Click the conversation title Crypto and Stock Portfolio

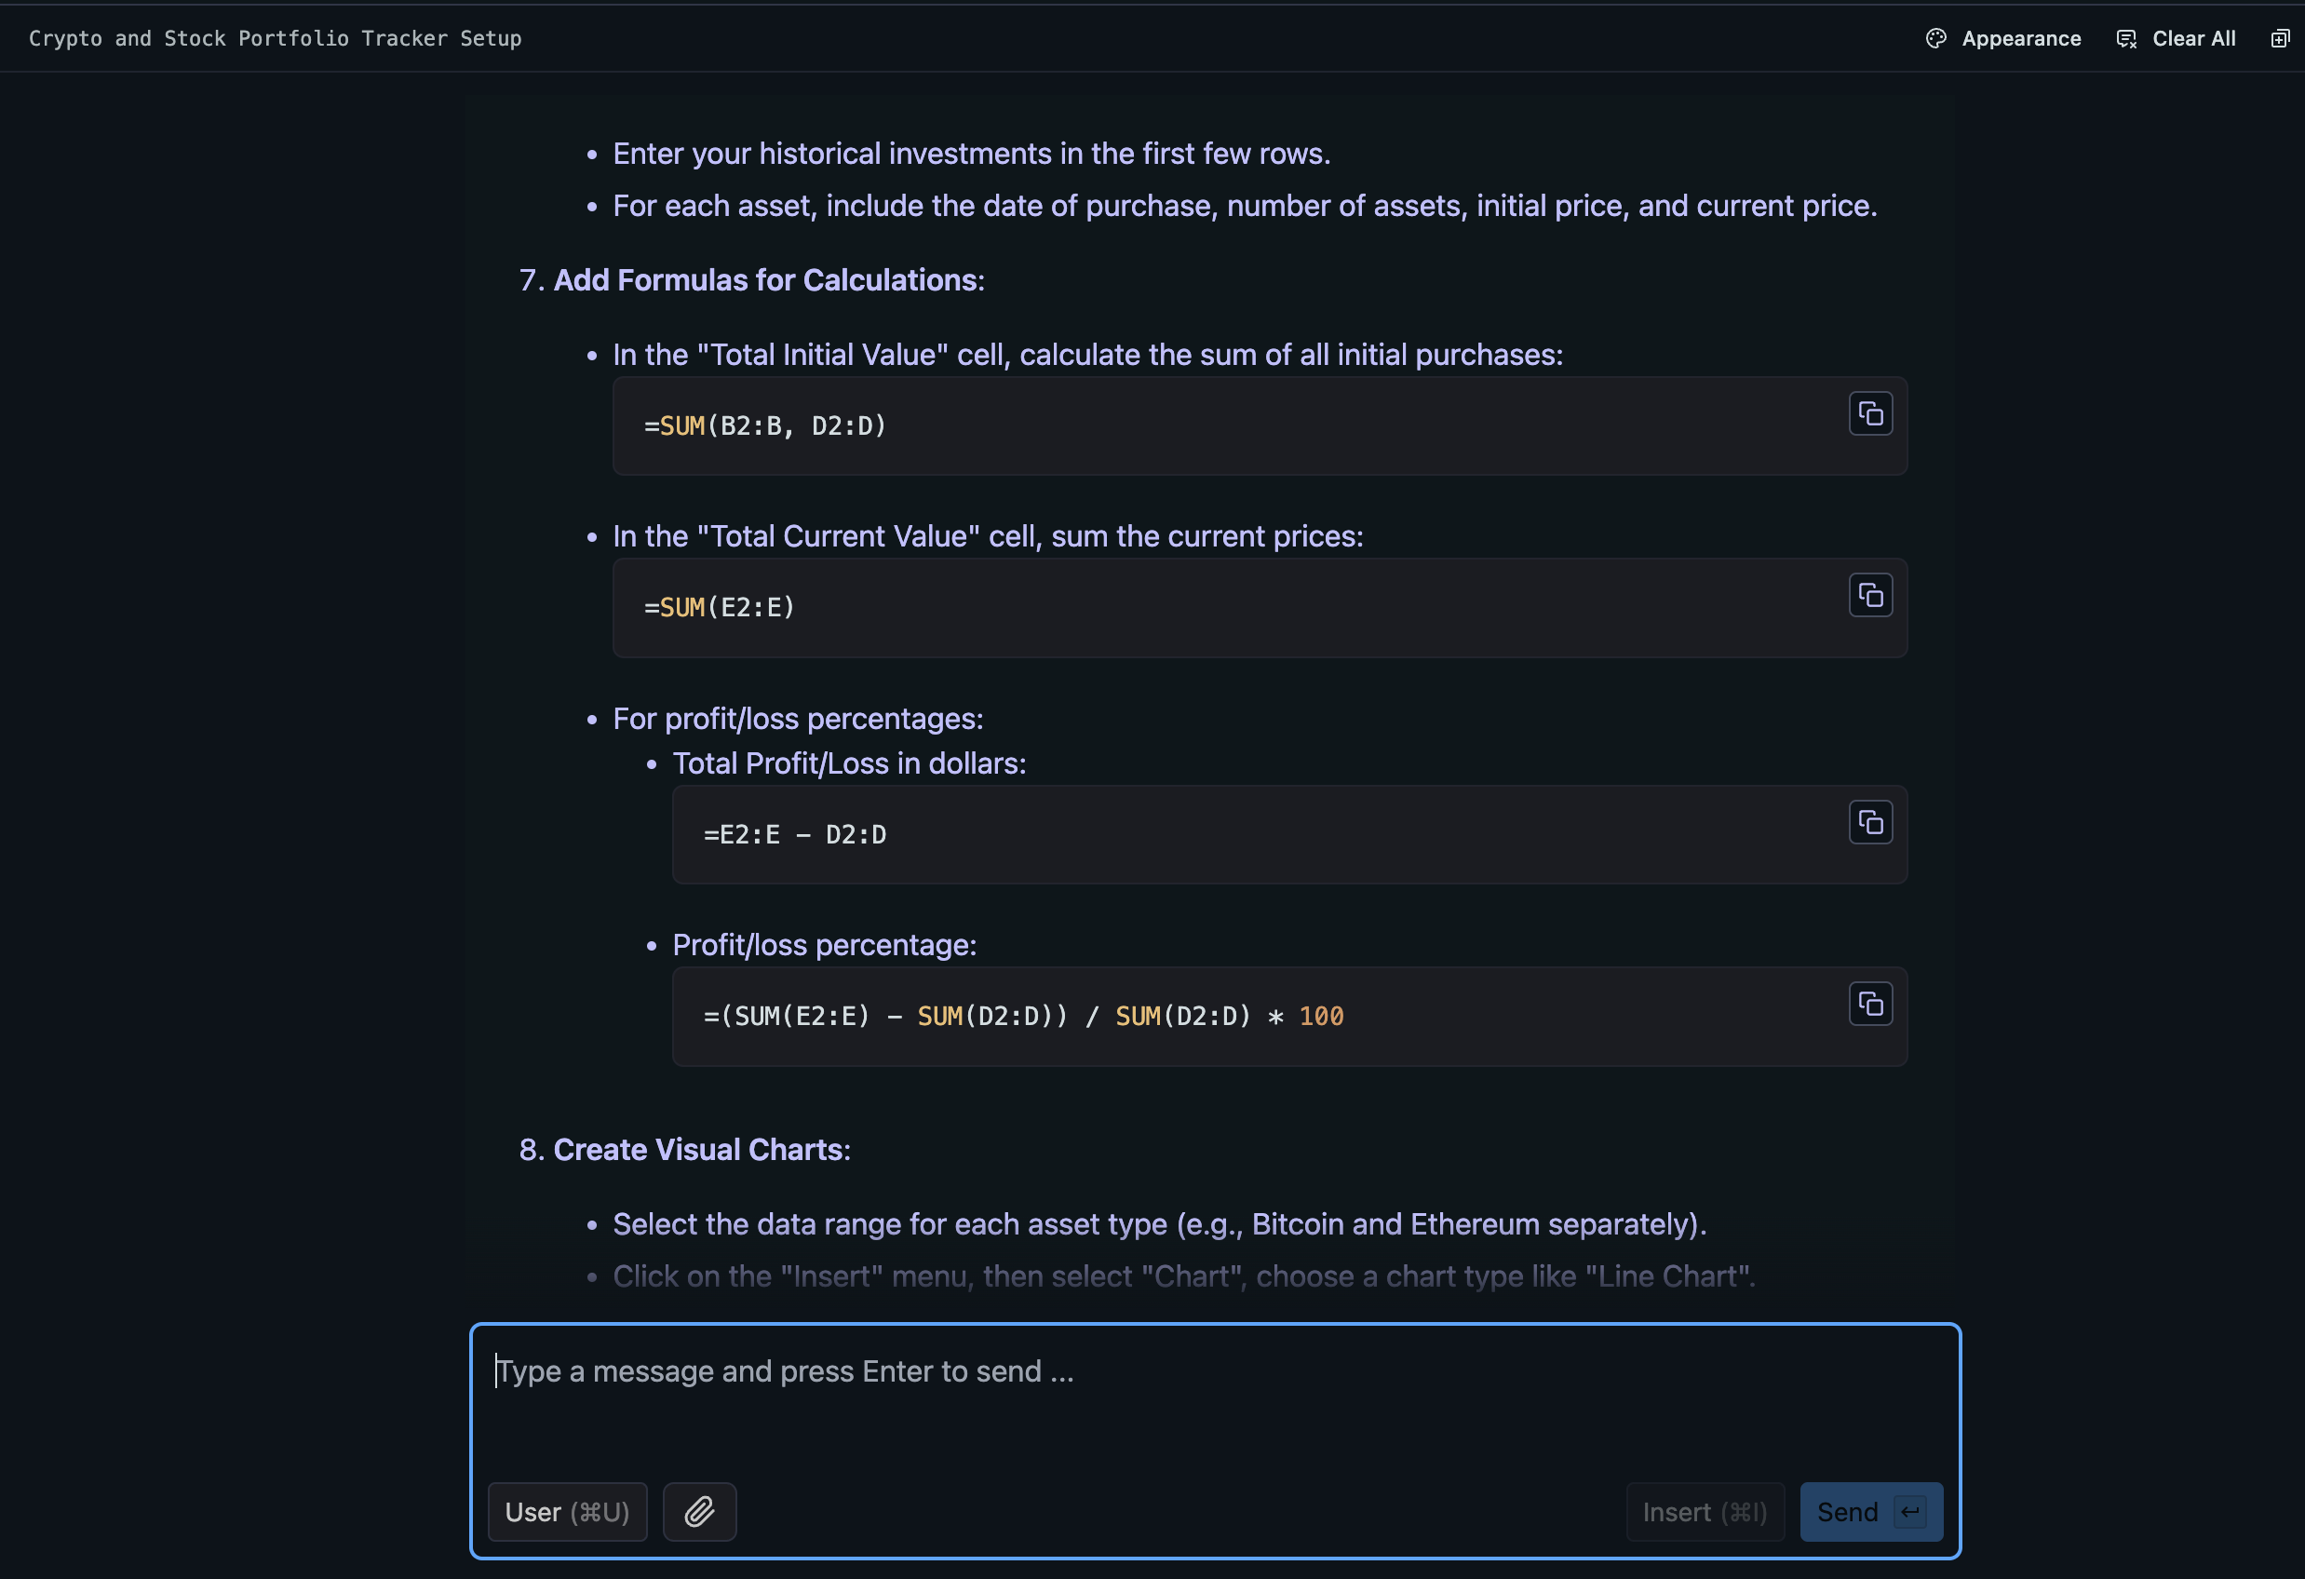275,39
